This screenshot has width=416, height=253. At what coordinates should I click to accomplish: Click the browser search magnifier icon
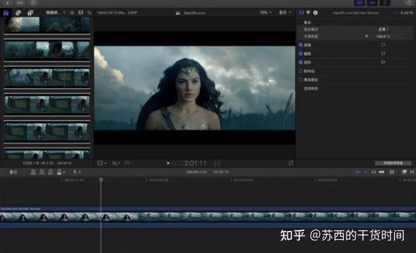coord(90,13)
